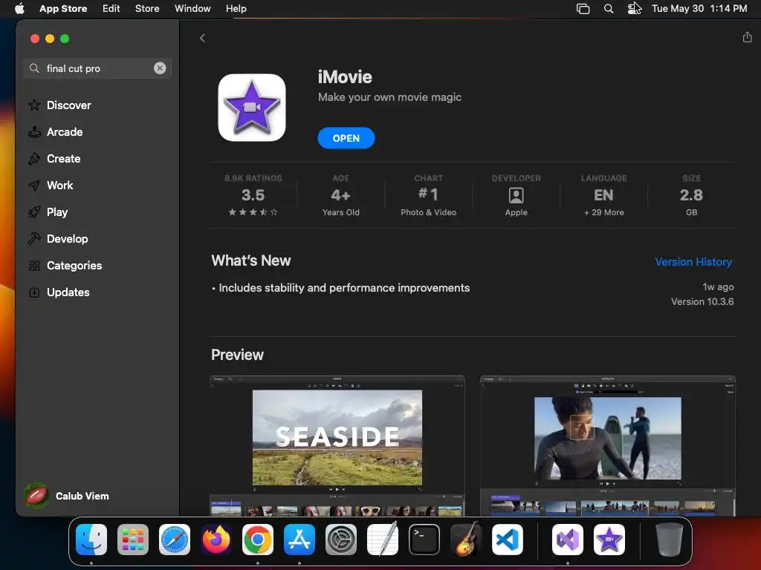Open the Window menu
The image size is (761, 570).
pyautogui.click(x=192, y=8)
